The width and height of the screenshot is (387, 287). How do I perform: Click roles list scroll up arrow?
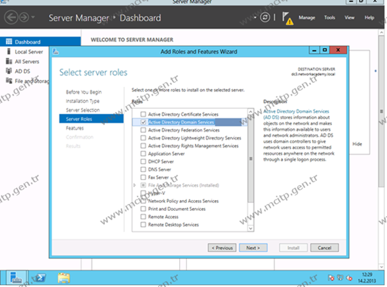251,112
